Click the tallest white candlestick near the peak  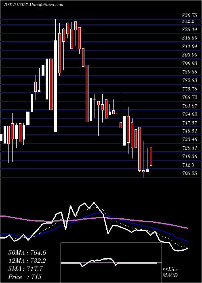pos(55,86)
